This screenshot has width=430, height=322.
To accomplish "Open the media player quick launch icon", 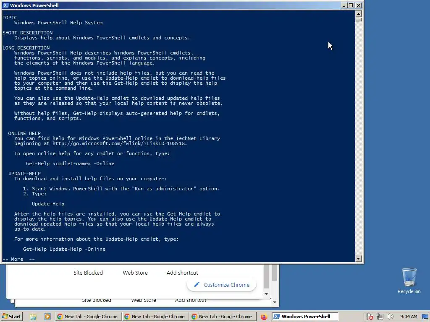I will (x=47, y=317).
